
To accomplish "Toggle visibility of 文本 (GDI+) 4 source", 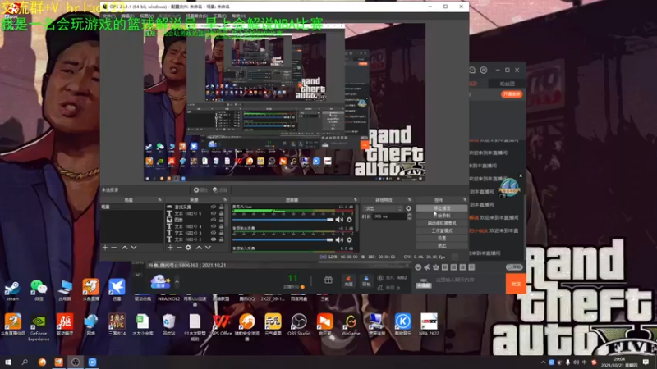I will 214,226.
